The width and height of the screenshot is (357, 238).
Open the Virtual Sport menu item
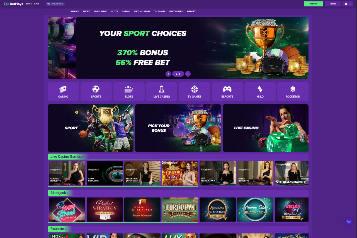[142, 12]
